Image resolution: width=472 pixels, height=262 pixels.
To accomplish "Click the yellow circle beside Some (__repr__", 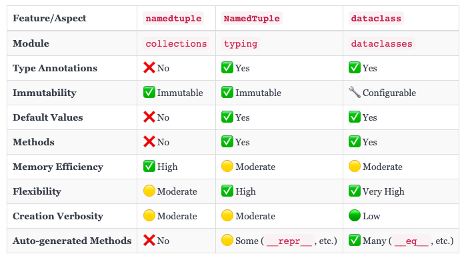I will 227,240.
